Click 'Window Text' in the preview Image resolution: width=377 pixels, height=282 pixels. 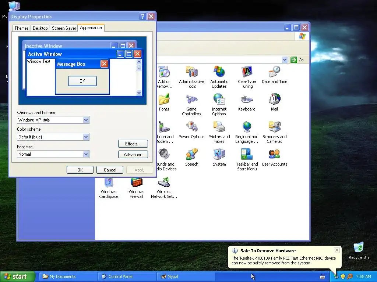click(x=38, y=61)
